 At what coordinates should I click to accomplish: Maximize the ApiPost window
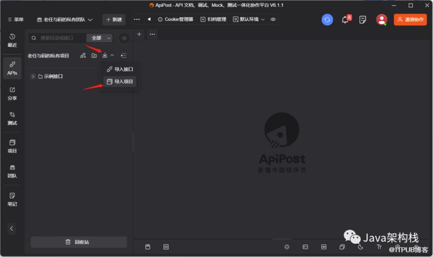tap(411, 5)
